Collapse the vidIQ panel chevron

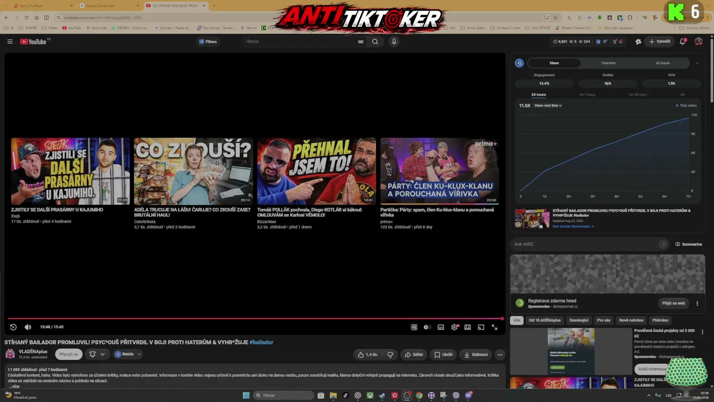[x=697, y=63]
